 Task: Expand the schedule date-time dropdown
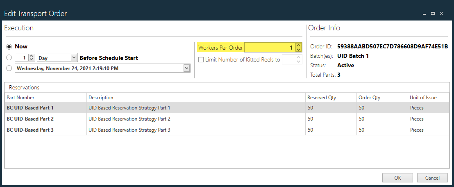coord(187,68)
